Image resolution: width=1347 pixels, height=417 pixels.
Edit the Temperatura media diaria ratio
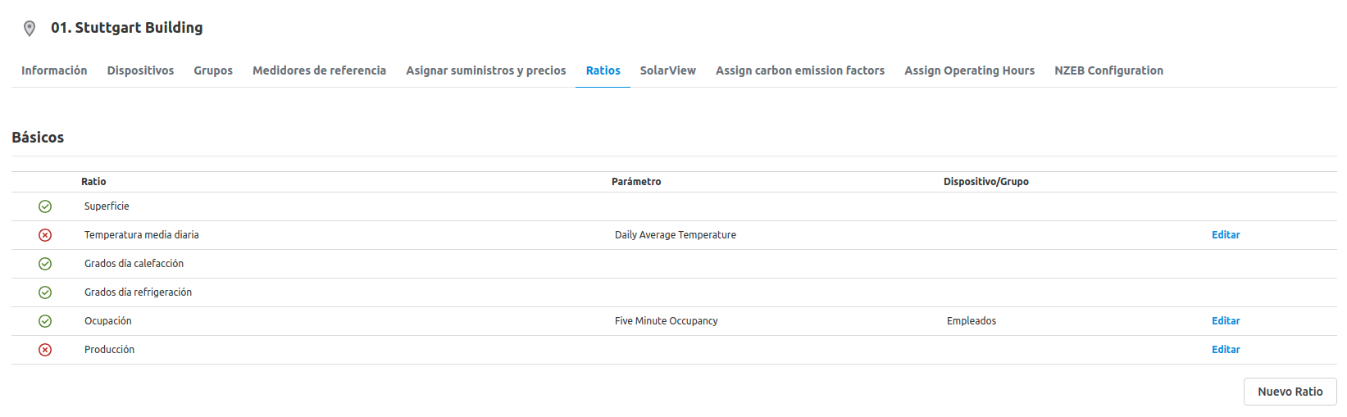tap(1226, 235)
